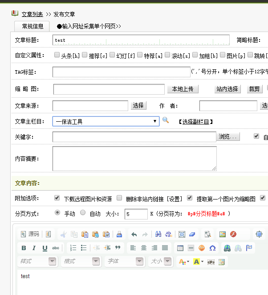Go to the 文章列表 breadcrumb link
This screenshot has height=295, width=268.
pos(32,14)
